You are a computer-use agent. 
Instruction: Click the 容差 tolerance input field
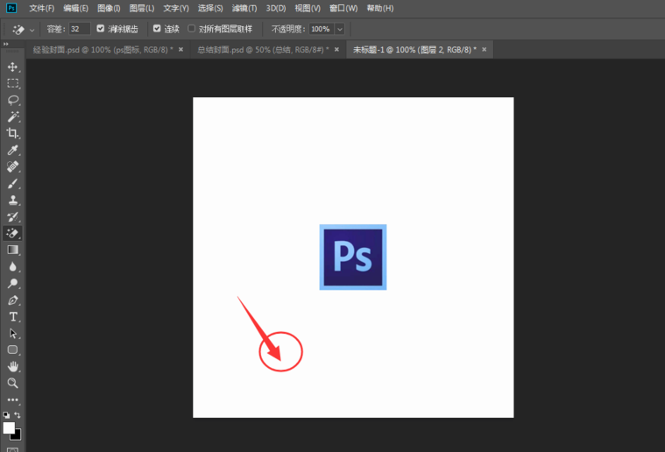(80, 29)
